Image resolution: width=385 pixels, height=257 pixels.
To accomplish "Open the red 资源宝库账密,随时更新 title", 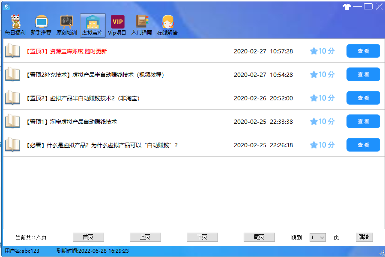I will [78, 51].
